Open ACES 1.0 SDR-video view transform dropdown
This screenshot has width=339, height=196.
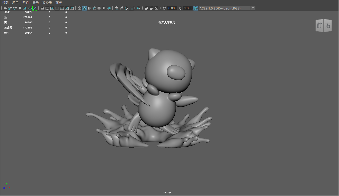227,8
